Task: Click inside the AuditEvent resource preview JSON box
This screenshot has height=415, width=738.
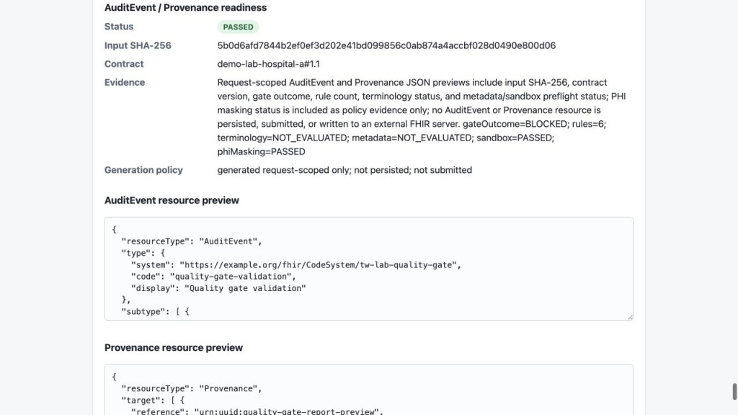Action: coord(368,269)
